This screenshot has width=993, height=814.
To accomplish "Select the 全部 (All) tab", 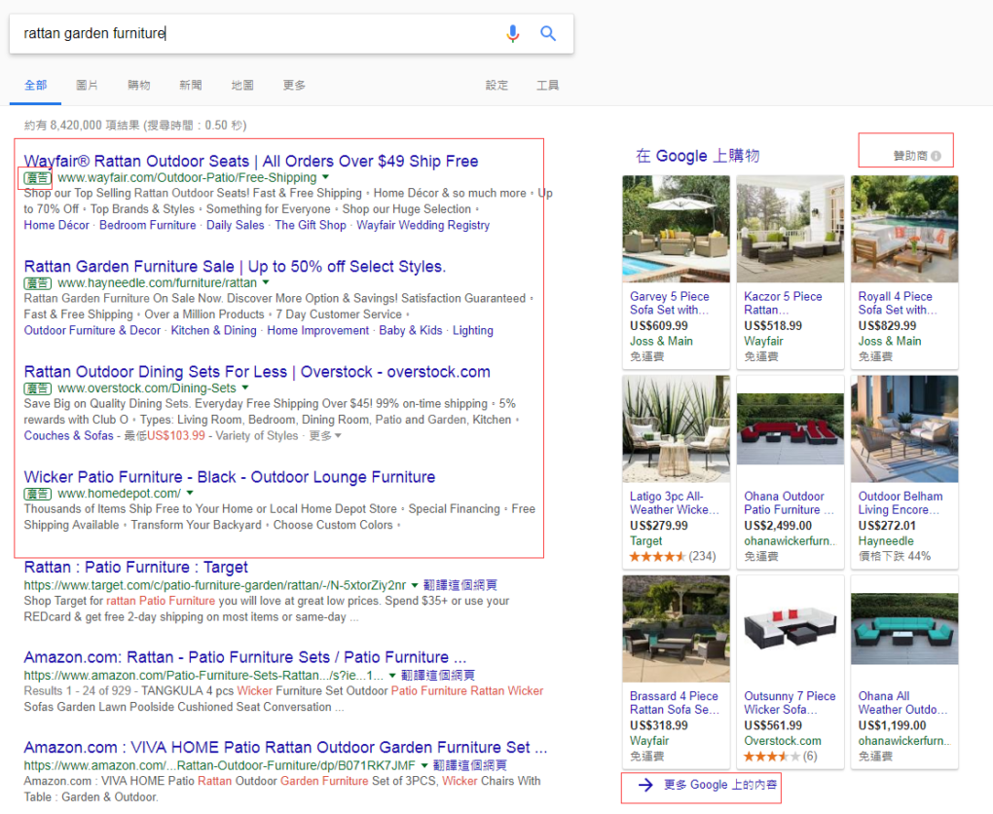I will coord(35,85).
